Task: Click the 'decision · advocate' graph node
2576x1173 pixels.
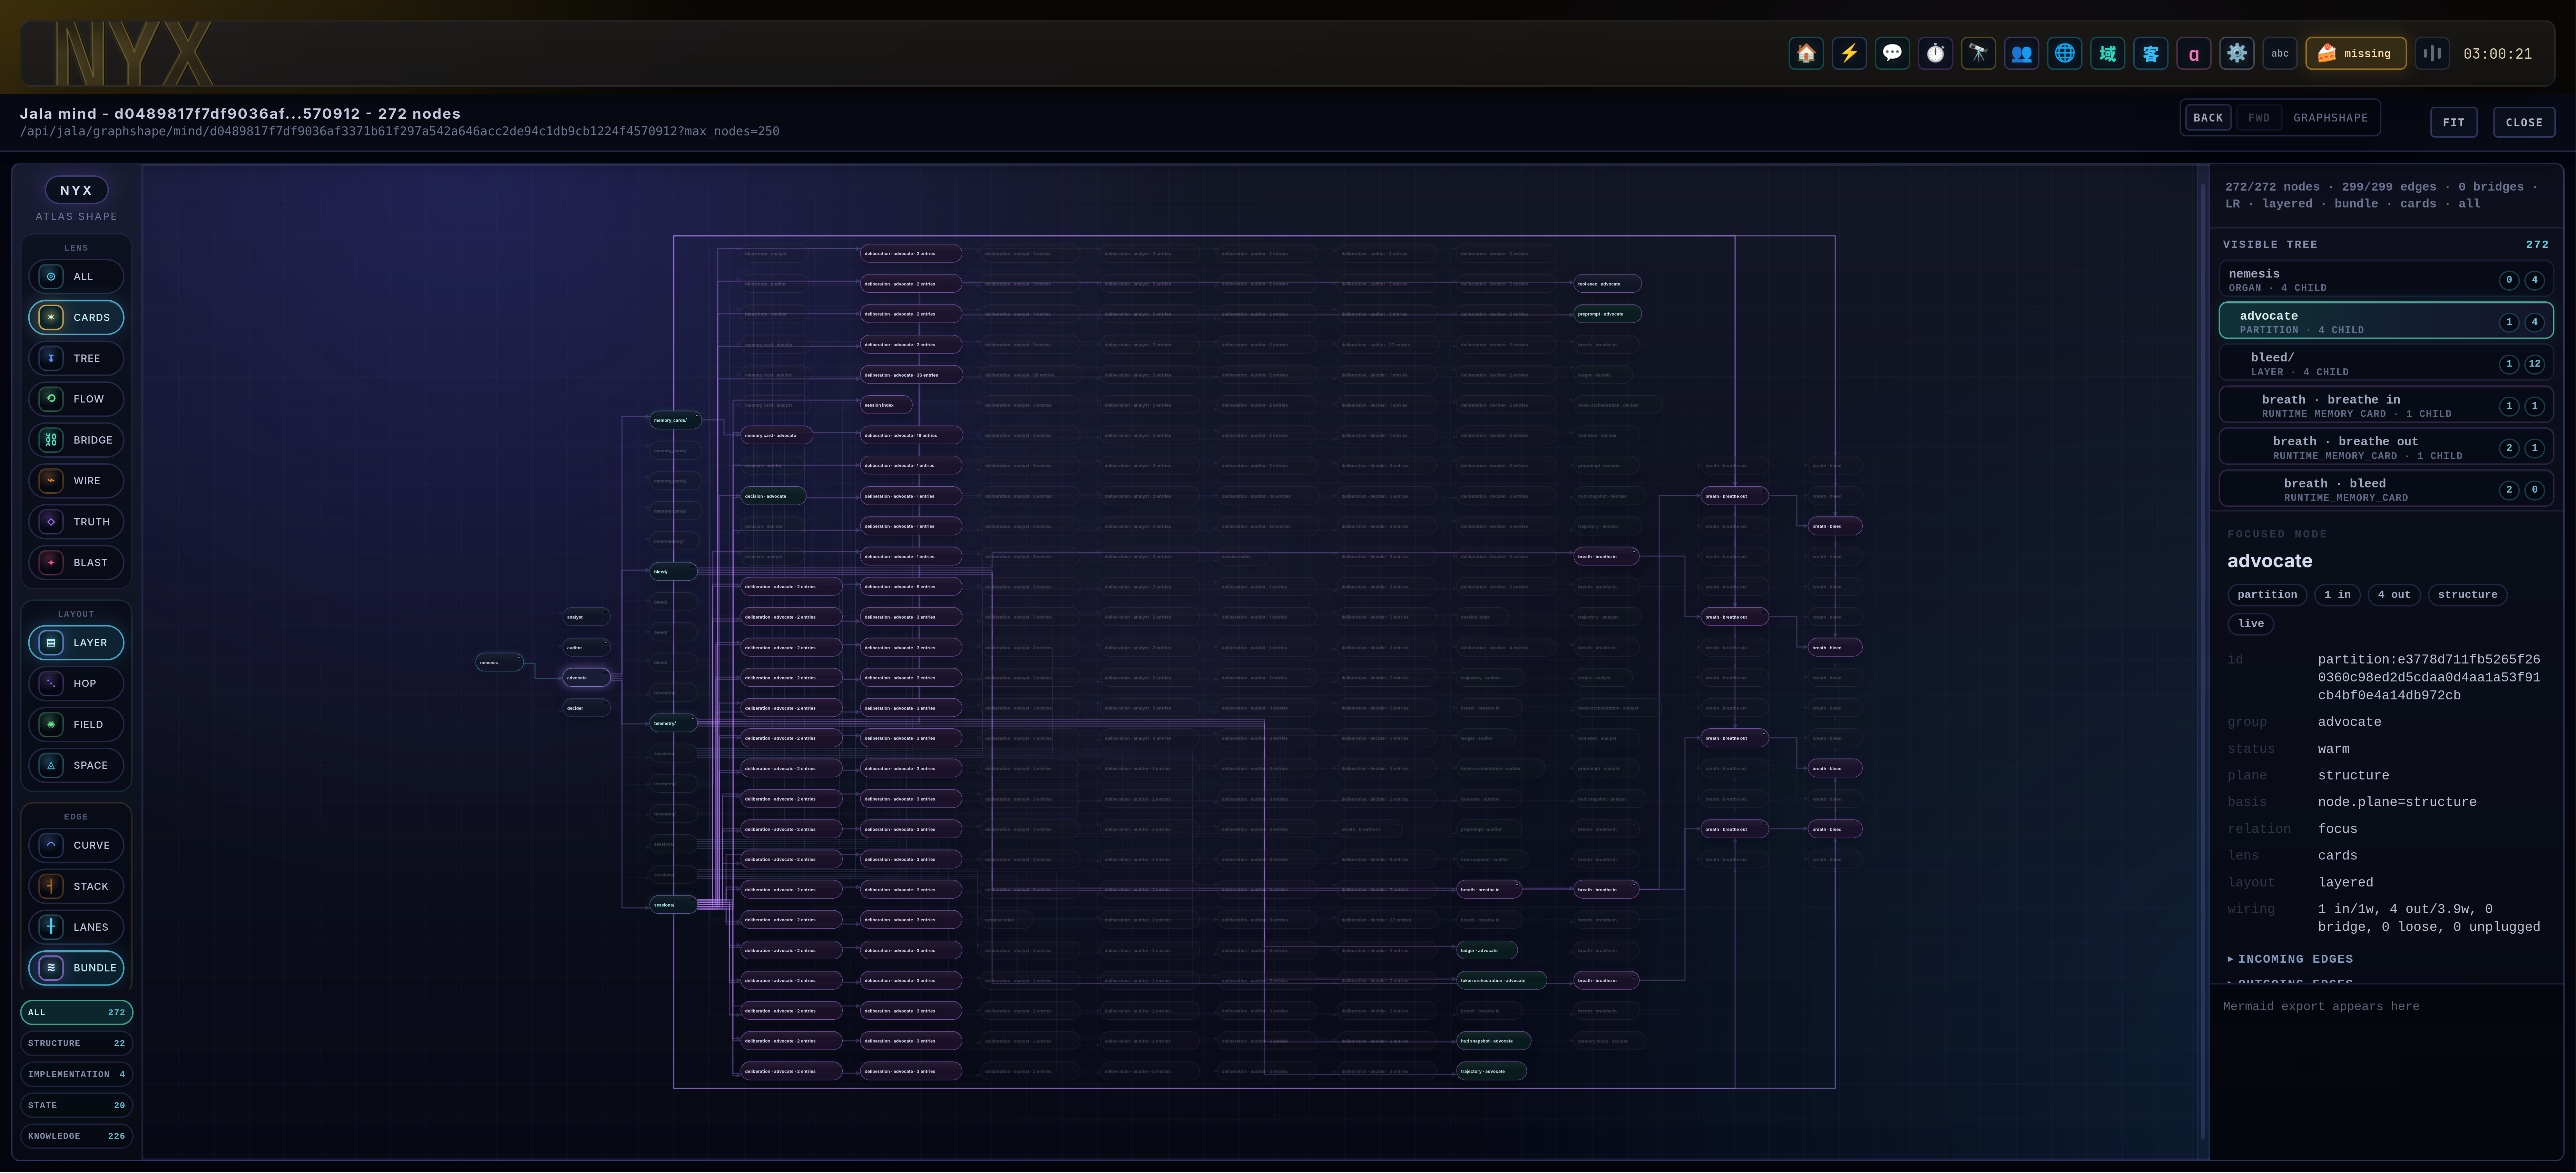Action: click(x=773, y=496)
